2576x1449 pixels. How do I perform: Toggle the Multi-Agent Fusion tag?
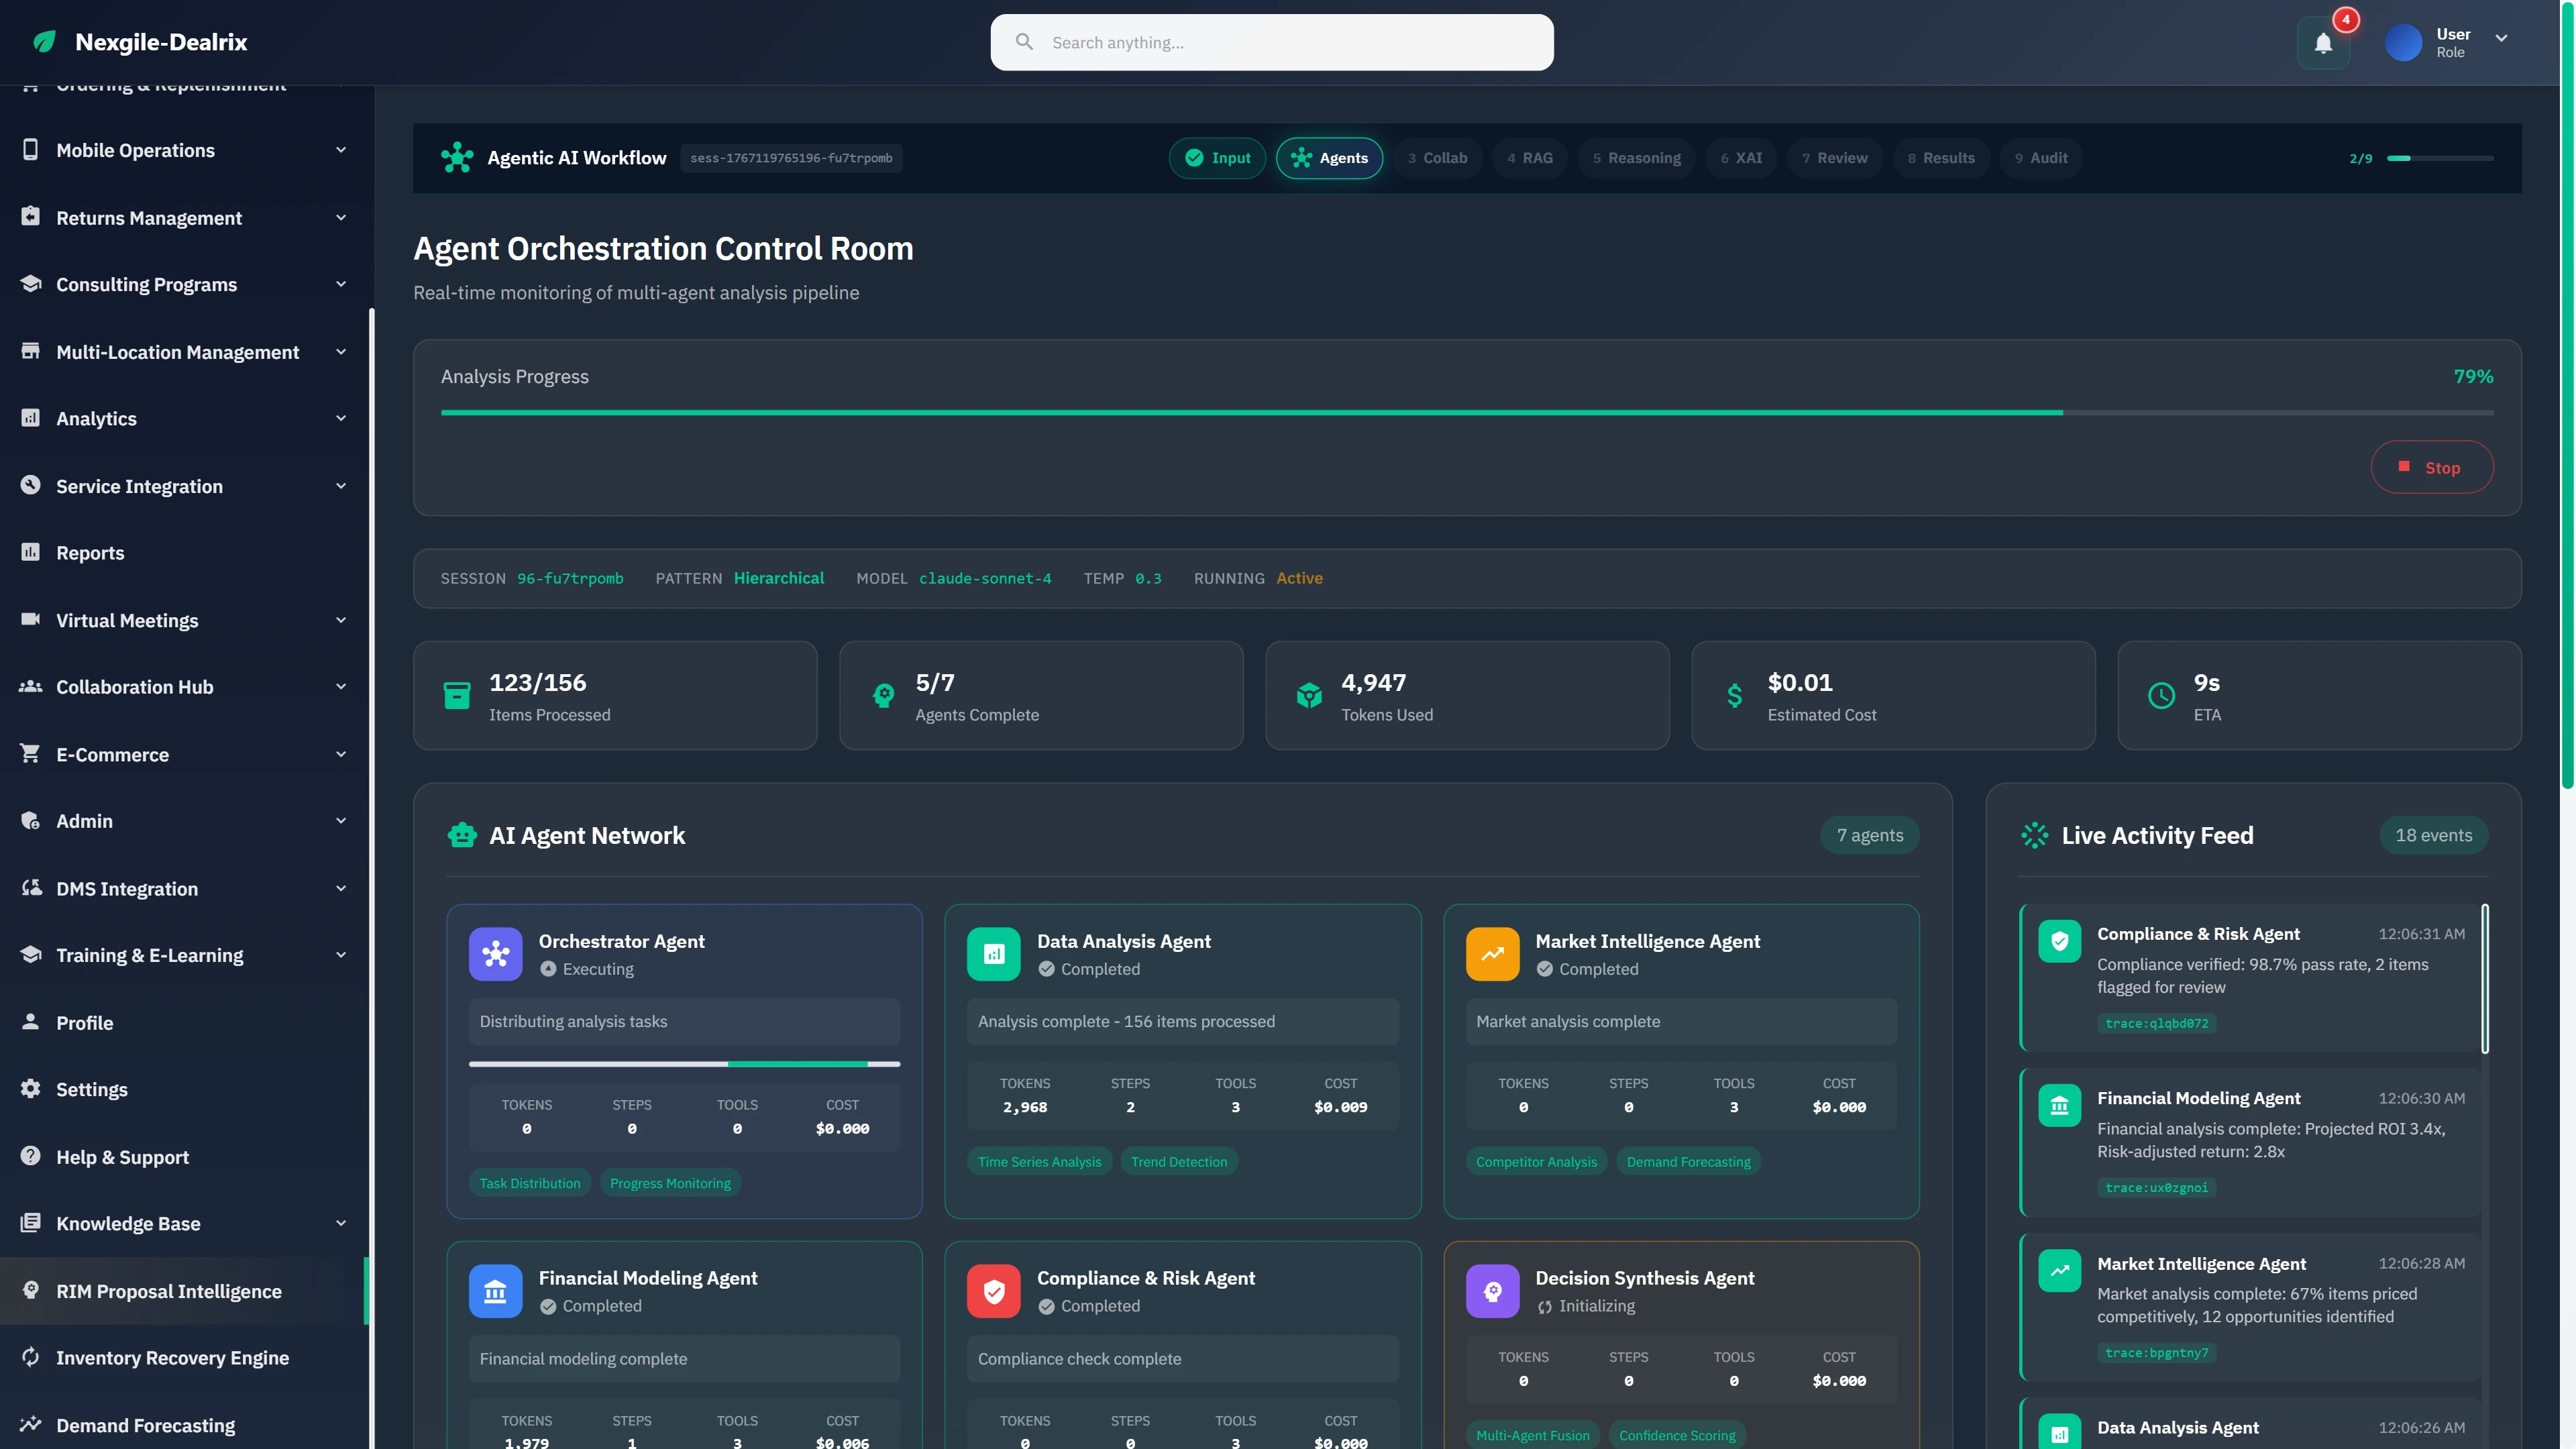pos(1532,1435)
